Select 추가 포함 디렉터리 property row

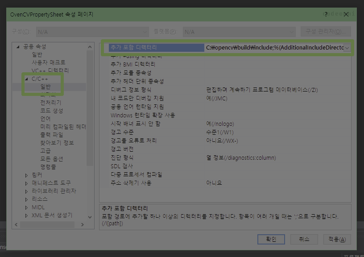[x=157, y=48]
